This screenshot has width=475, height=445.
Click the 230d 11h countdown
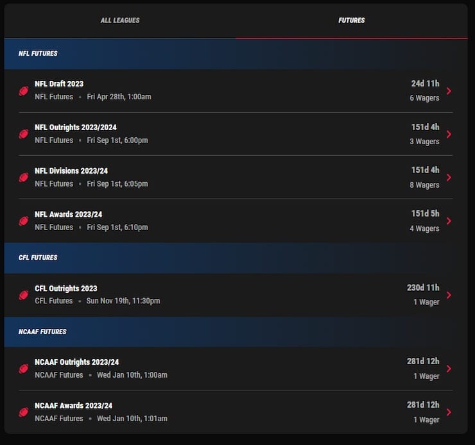click(423, 288)
